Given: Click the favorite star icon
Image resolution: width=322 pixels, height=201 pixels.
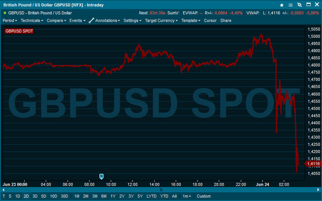Looking at the screenshot, I should [x=282, y=4].
